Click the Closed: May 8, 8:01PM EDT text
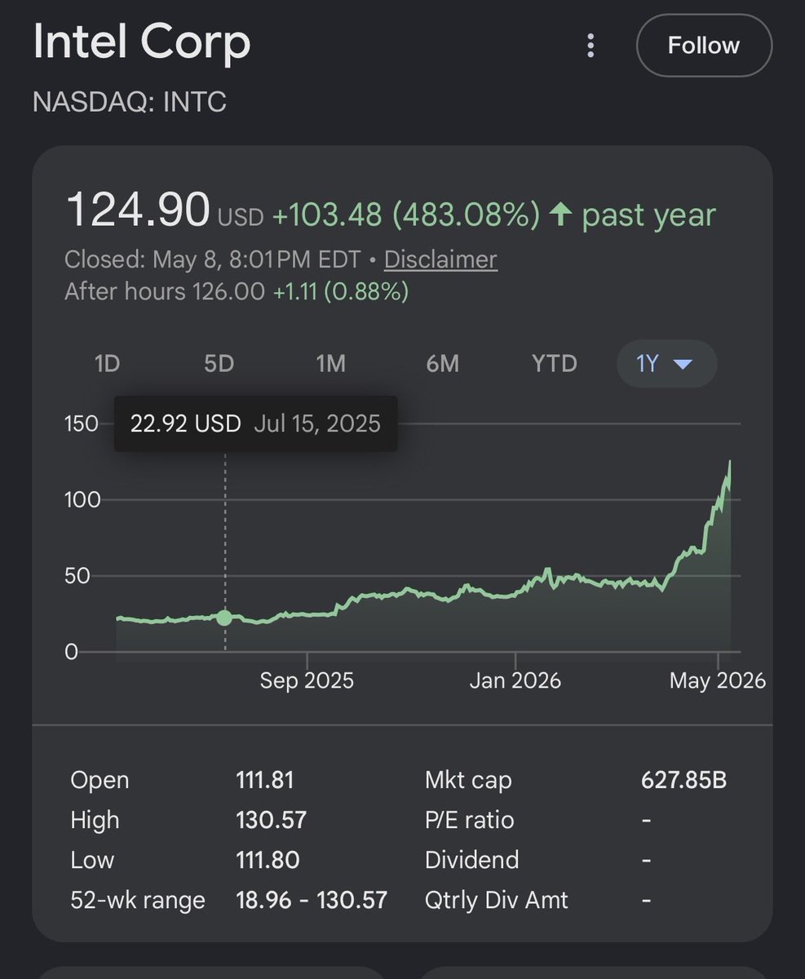 pyautogui.click(x=212, y=259)
